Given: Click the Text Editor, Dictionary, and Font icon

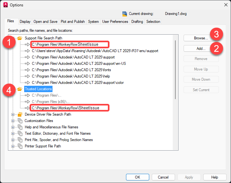Looking at the screenshot, I should [20, 133].
